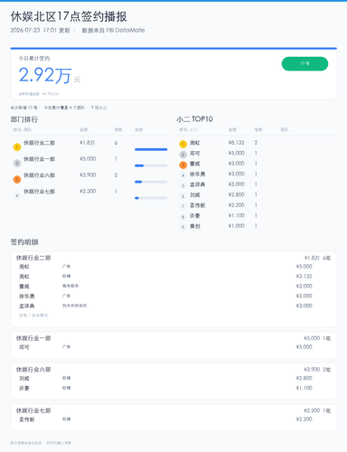
Task: Click the ¥2,200 row amount under 休娱行业七部 card
Action: (304, 419)
